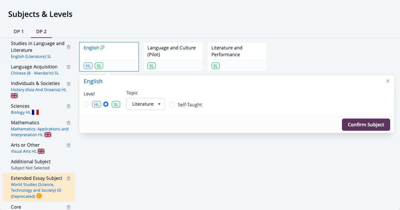Click trash icon beside Language Acquisition

(x=68, y=67)
